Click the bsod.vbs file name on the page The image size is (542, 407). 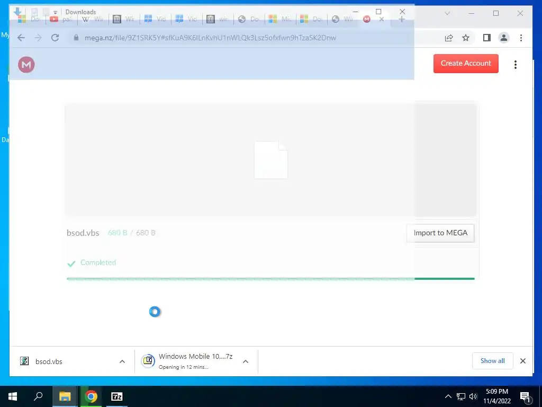coord(83,233)
